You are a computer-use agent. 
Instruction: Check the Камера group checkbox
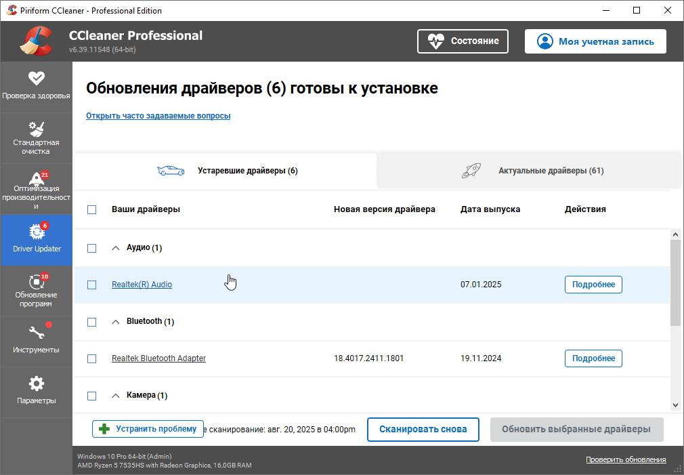click(91, 396)
